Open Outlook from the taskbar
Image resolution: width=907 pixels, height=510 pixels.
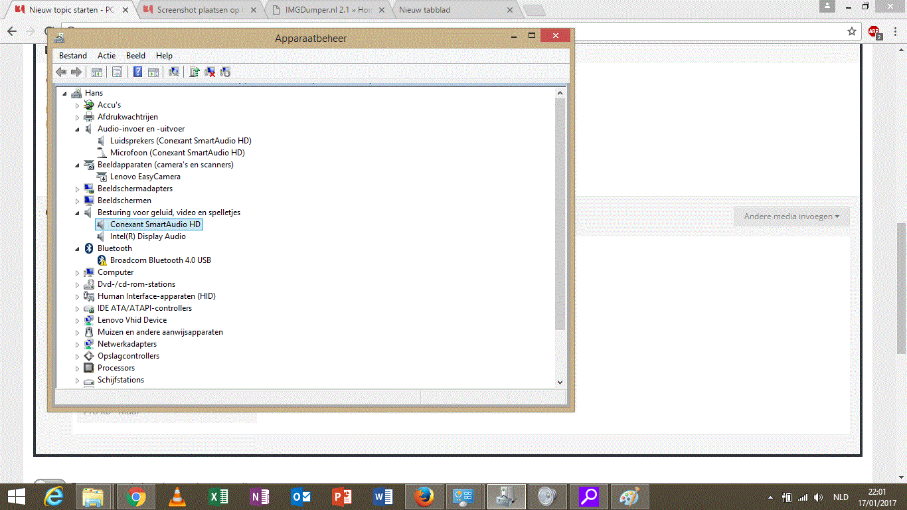point(301,497)
